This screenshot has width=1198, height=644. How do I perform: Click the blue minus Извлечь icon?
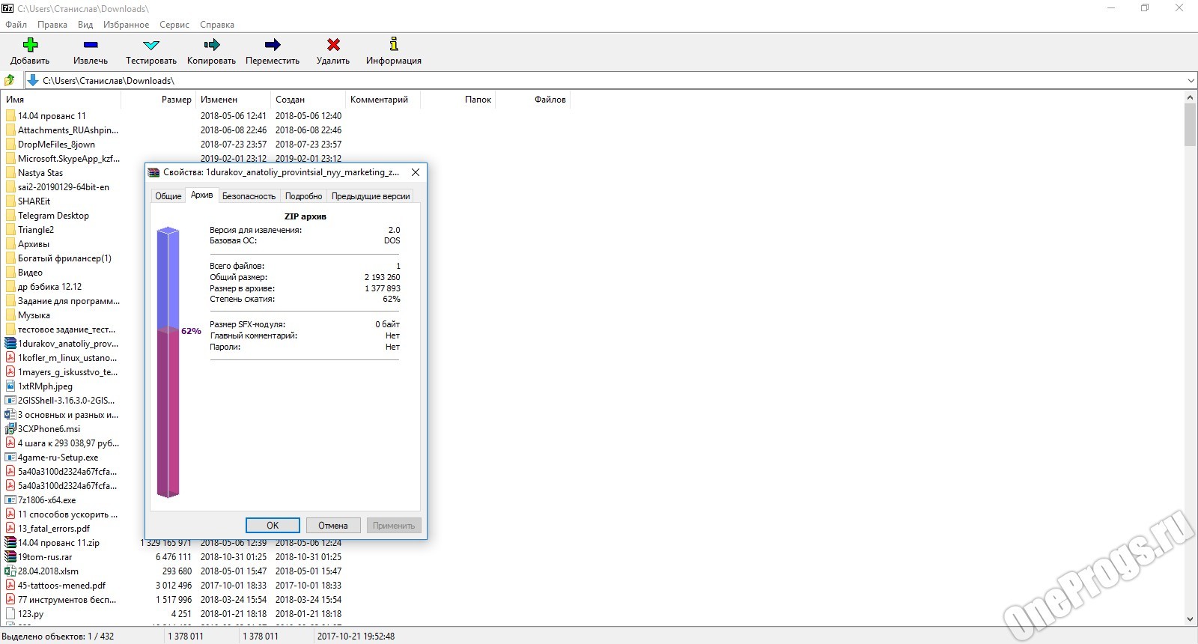pyautogui.click(x=91, y=45)
